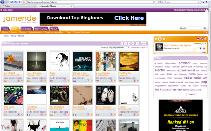Decrease volume with the minus sign
The image size is (211, 131).
[194, 44]
